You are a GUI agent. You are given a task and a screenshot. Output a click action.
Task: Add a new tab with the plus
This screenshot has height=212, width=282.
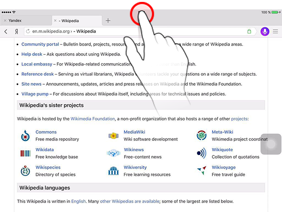108,21
